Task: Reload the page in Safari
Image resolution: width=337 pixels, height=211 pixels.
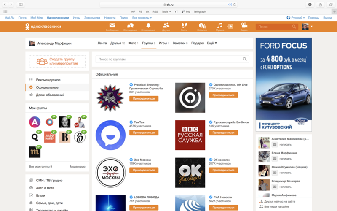Action: point(235,5)
